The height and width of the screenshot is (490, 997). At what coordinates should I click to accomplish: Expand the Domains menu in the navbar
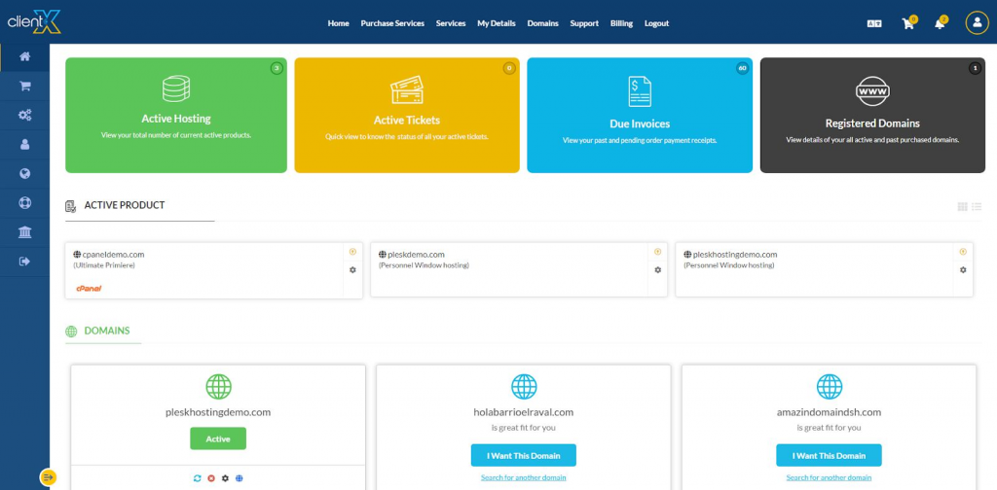click(542, 23)
